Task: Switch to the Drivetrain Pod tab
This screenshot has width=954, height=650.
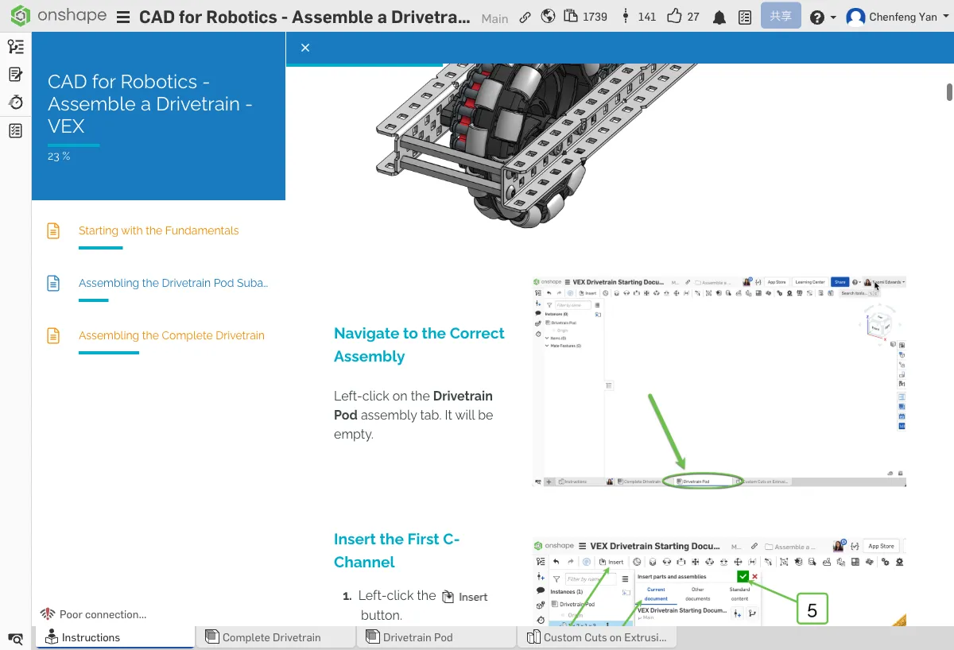Action: point(417,637)
